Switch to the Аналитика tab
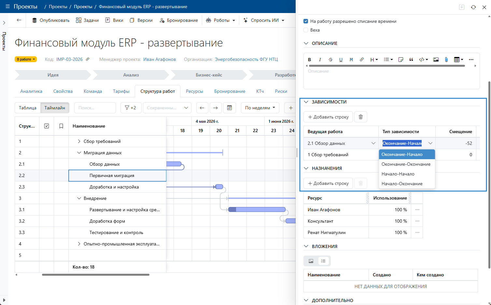 point(31,91)
